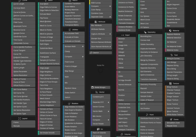This screenshot has width=196, height=137.
Task: Select String to Curves
Action: tap(175, 59)
